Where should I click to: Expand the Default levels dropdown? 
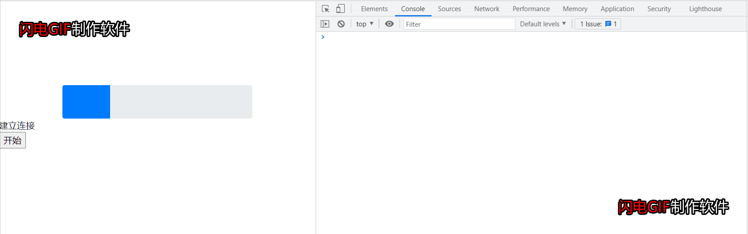[543, 24]
